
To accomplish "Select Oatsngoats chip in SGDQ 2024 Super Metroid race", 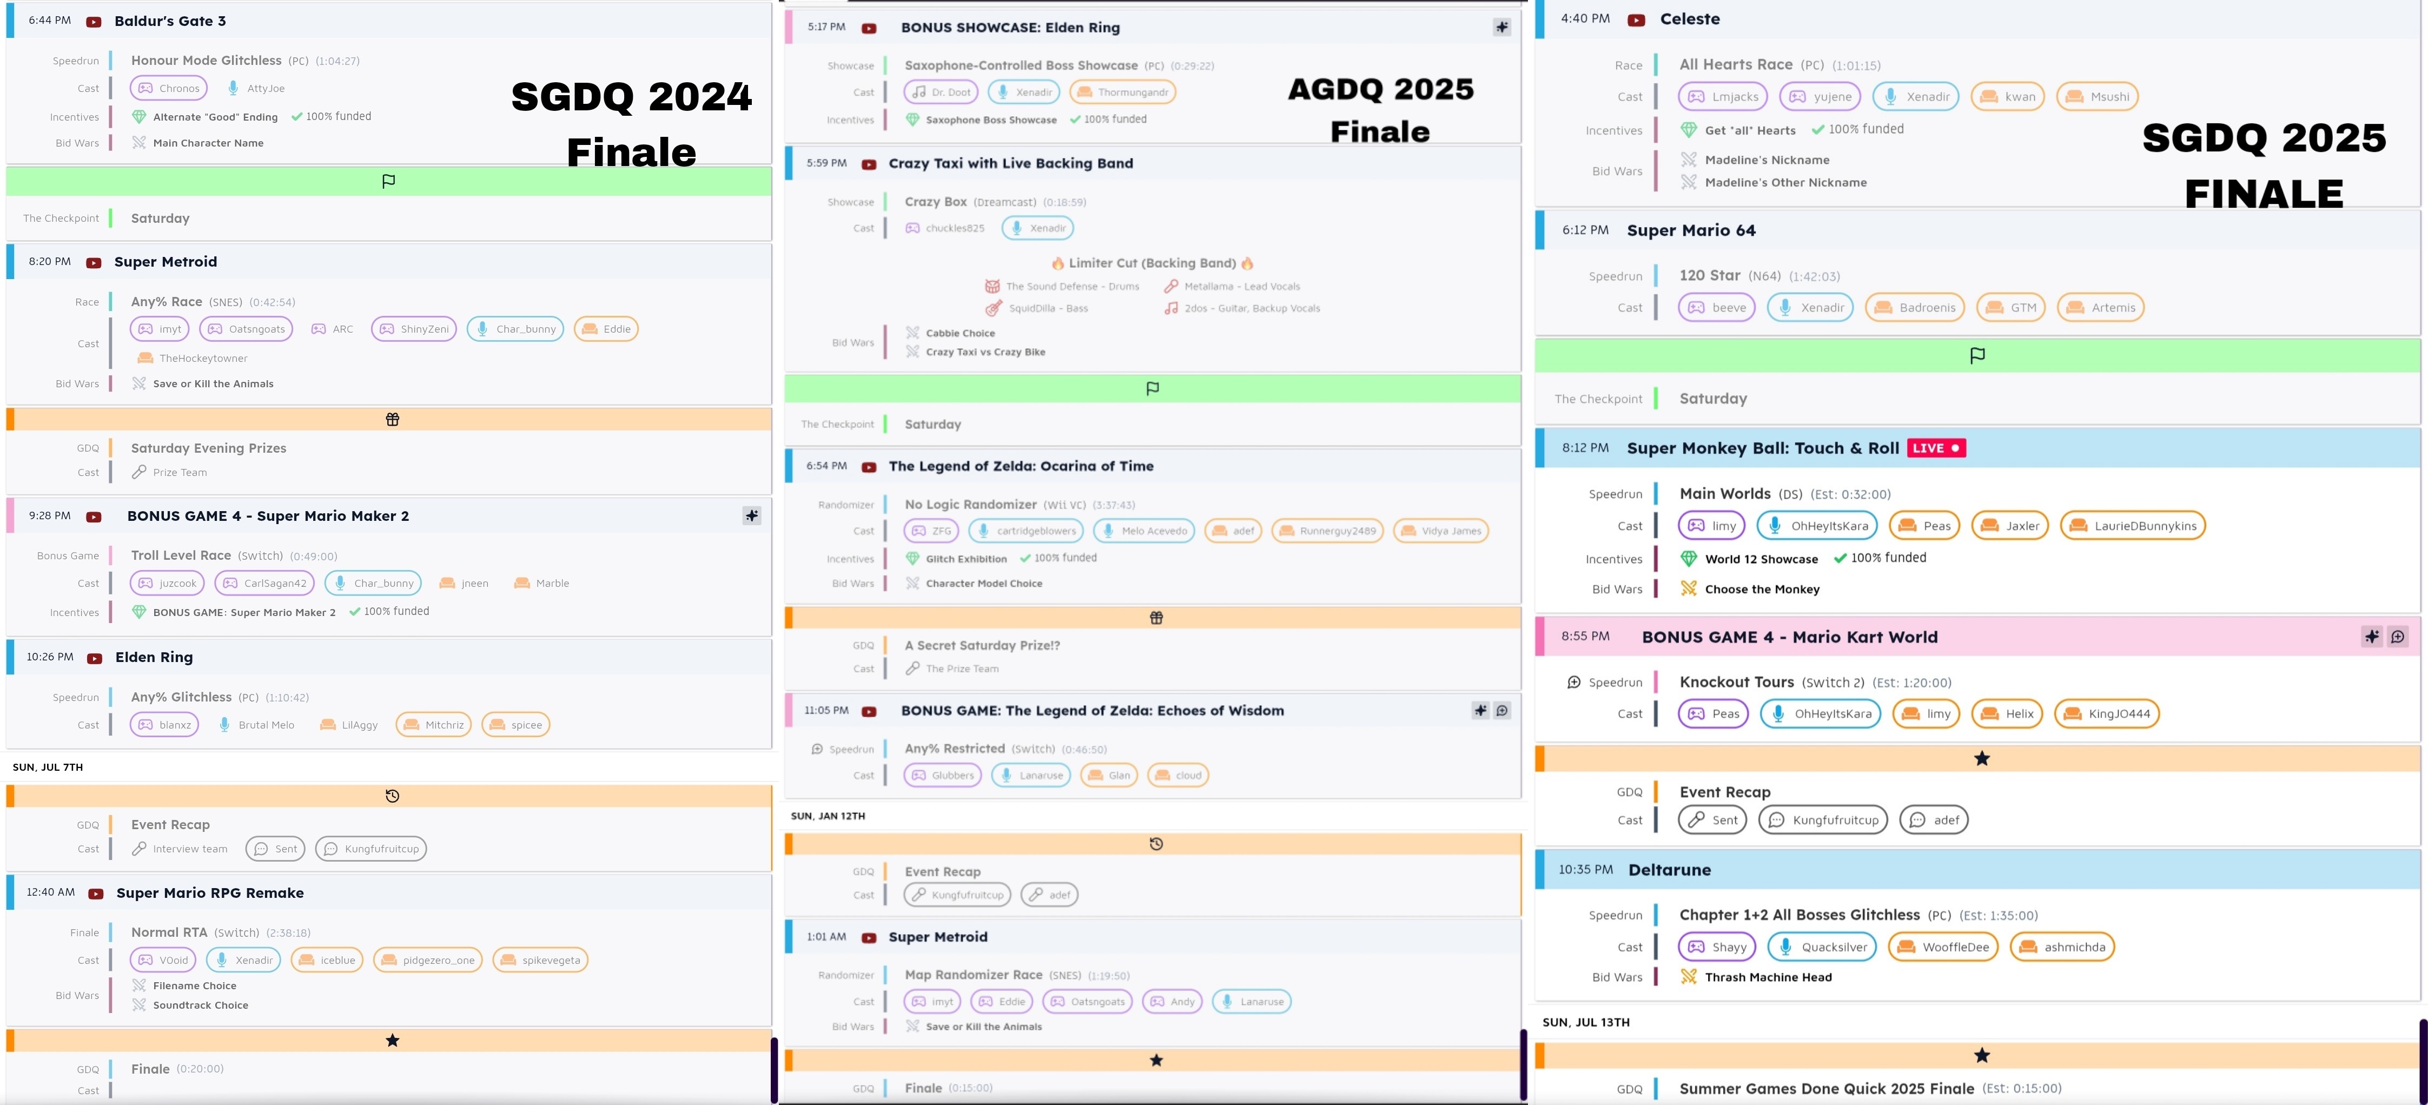I will coord(246,329).
